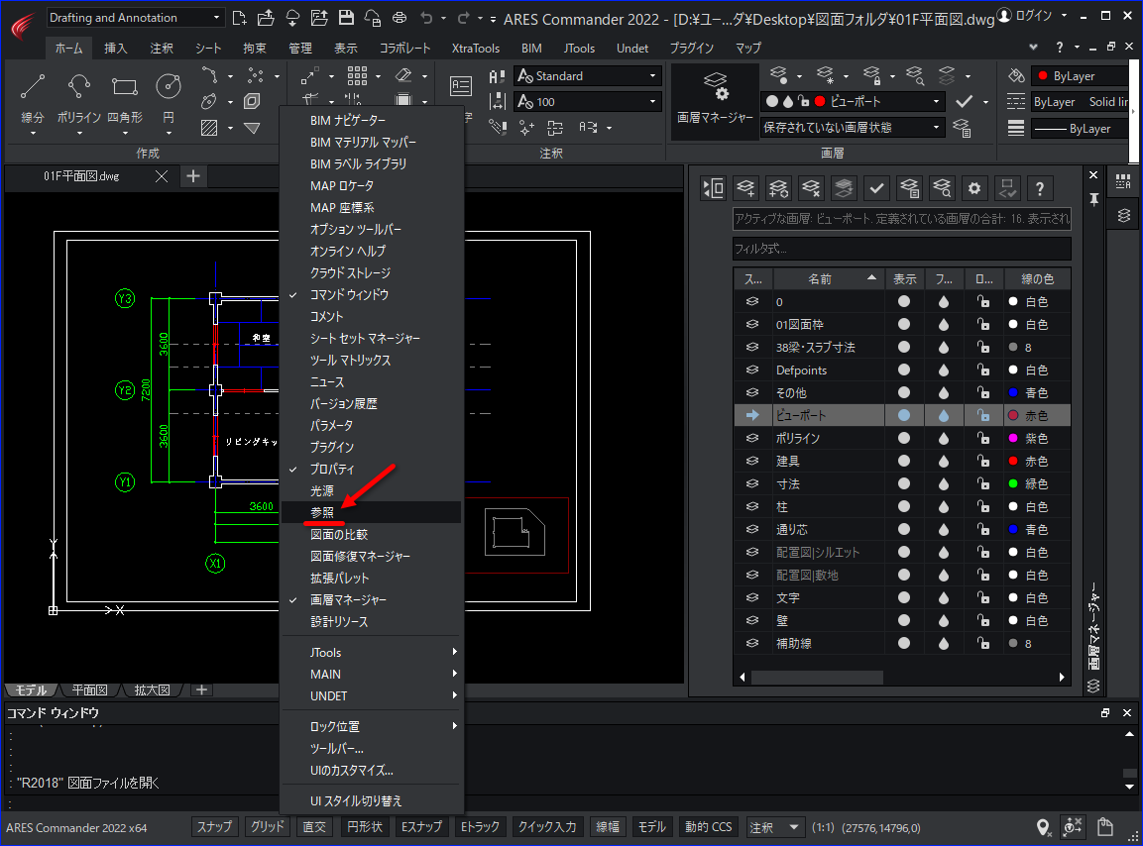Switch to the 平面図 sheet tab
Screen dimensions: 1143x846
[89, 690]
